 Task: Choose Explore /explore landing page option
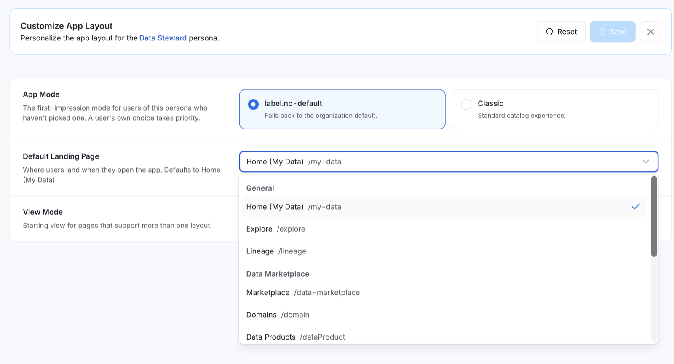click(444, 229)
